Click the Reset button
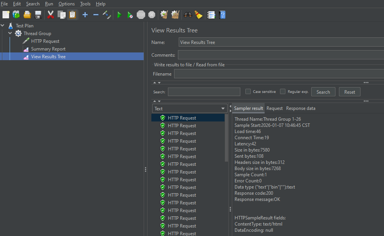Viewport: 384px width, 236px height. [x=349, y=92]
